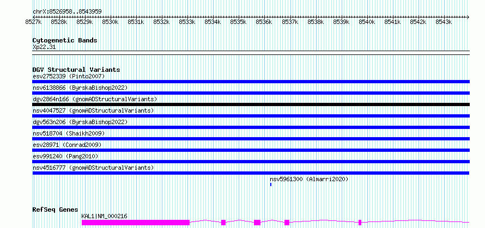Open the esv991240 (Pang2010) label

click(65, 156)
